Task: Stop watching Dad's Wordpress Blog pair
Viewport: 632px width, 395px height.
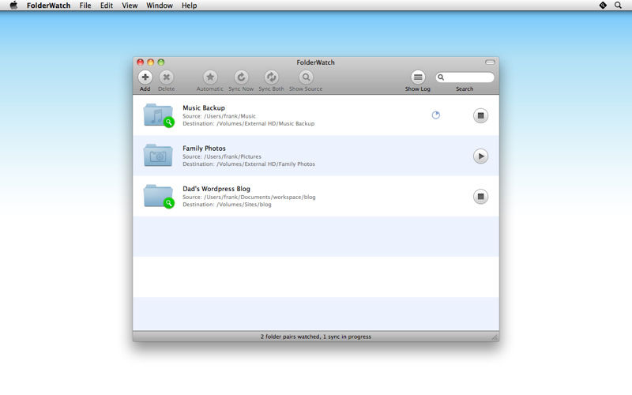Action: [480, 196]
